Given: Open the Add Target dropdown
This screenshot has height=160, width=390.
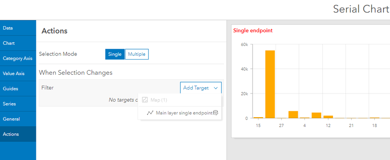Looking at the screenshot, I should (x=201, y=88).
